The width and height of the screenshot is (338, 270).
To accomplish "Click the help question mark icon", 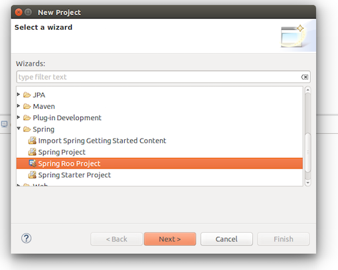I will pos(26,238).
